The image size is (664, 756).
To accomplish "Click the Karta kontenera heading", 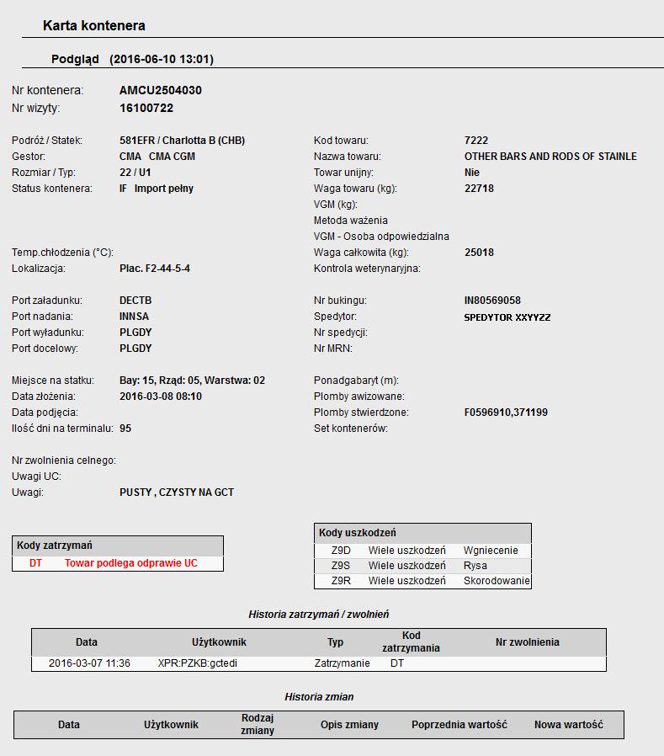I will pyautogui.click(x=94, y=25).
